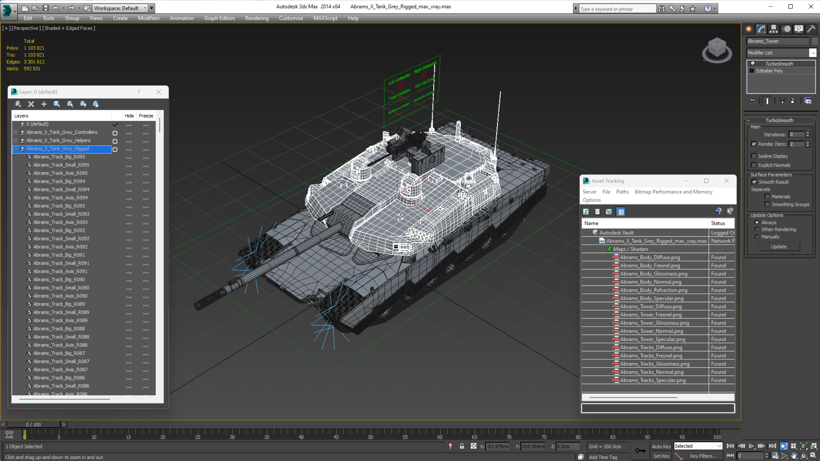Toggle Smooth Result checkbox
The width and height of the screenshot is (820, 461).
754,182
